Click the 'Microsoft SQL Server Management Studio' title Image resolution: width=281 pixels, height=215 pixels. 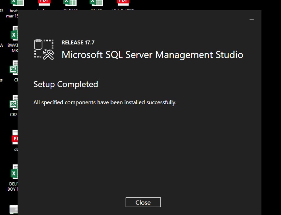152,55
